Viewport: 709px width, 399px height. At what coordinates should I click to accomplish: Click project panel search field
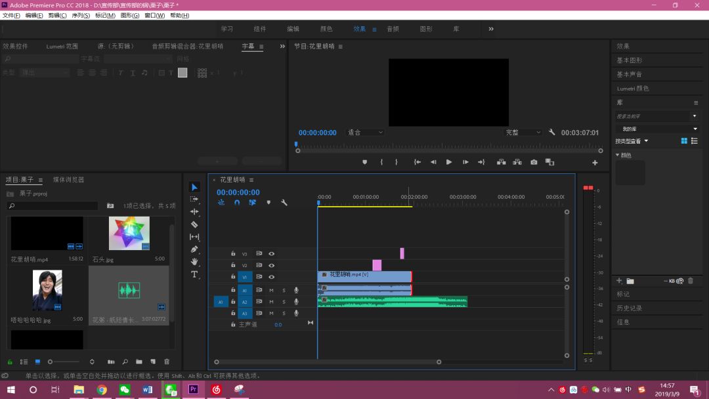[x=53, y=206]
